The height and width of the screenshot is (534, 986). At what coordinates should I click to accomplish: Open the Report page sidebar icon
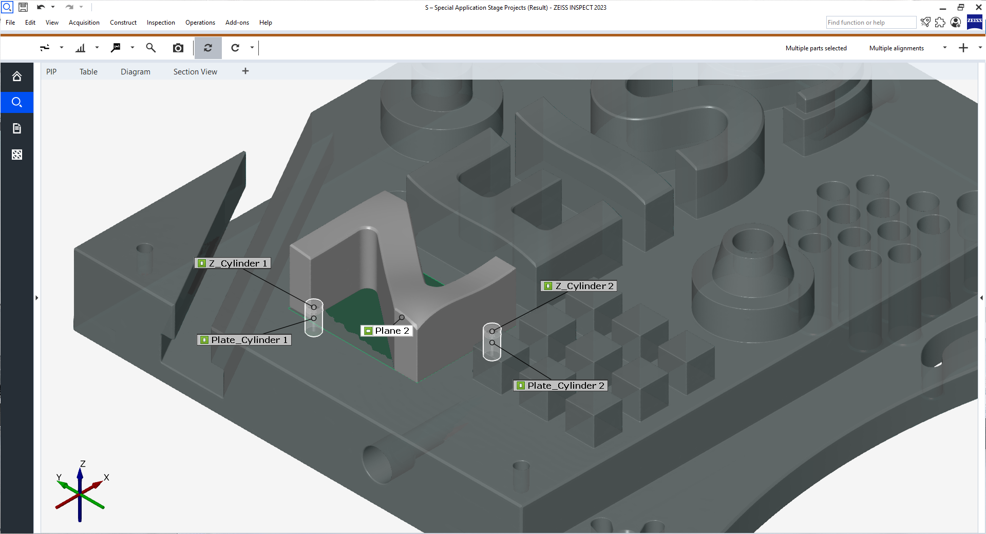click(x=17, y=128)
